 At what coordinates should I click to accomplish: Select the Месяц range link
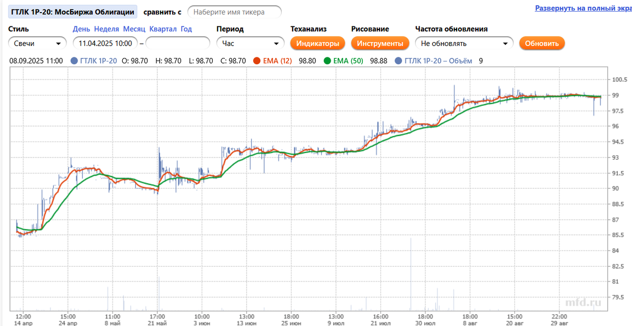click(134, 29)
